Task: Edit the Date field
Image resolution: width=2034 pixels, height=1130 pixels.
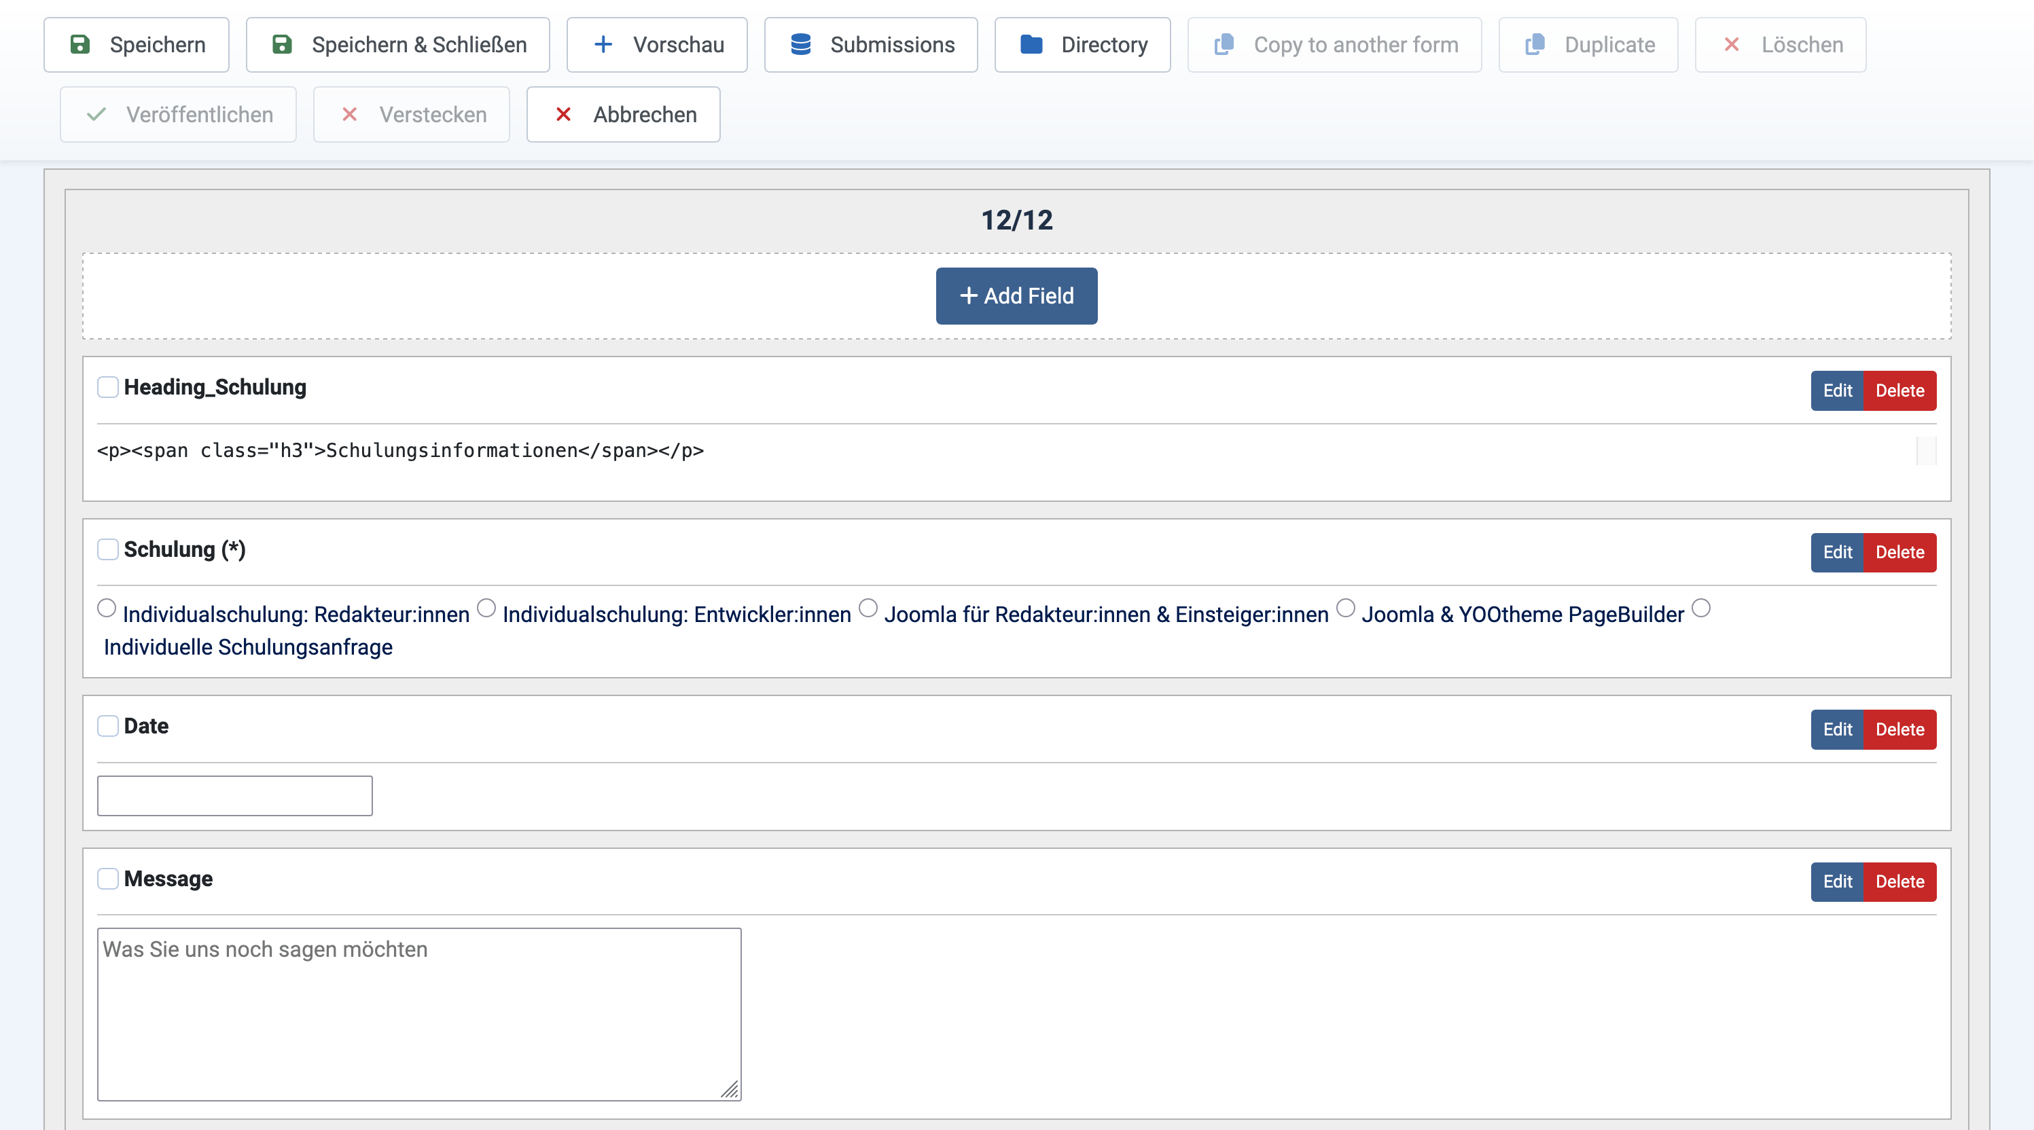Action: (x=1836, y=730)
